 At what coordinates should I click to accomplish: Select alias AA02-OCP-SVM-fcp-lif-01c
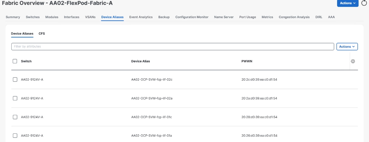pyautogui.click(x=152, y=117)
